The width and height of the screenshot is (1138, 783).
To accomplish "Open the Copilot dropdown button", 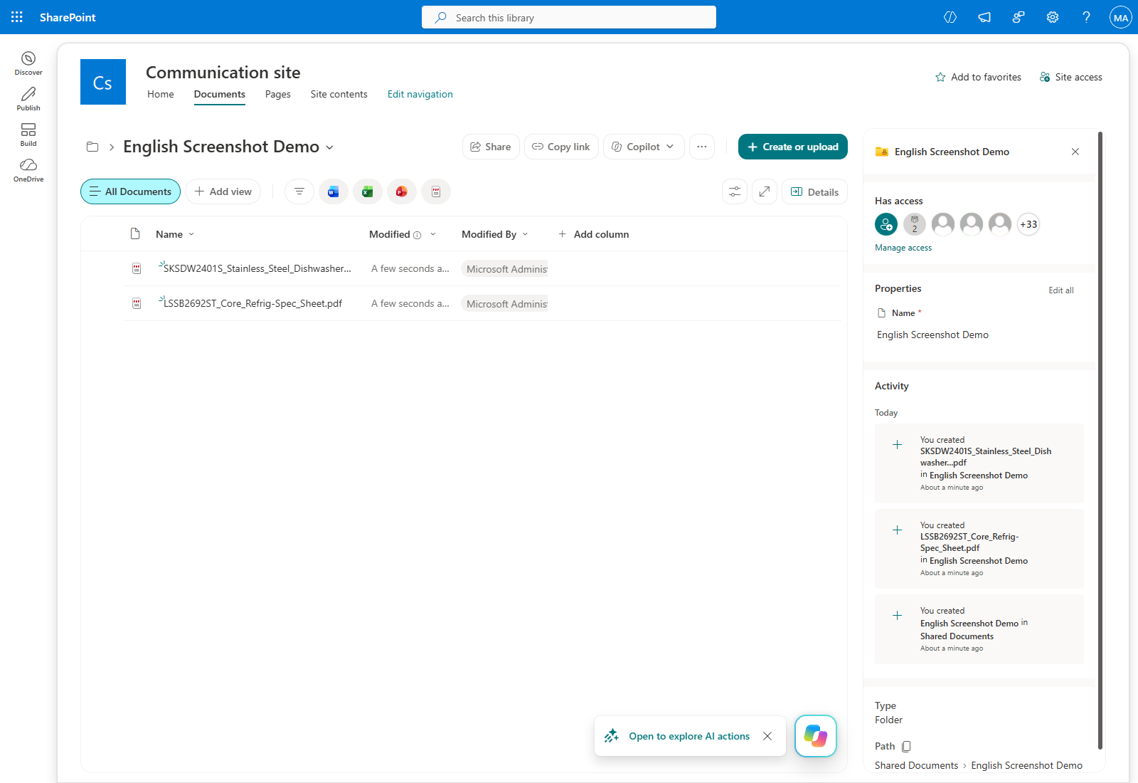I will click(x=644, y=147).
